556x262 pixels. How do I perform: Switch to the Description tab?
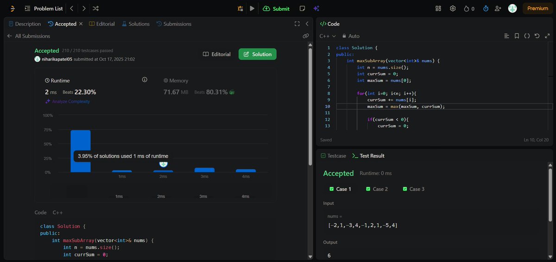(x=25, y=24)
